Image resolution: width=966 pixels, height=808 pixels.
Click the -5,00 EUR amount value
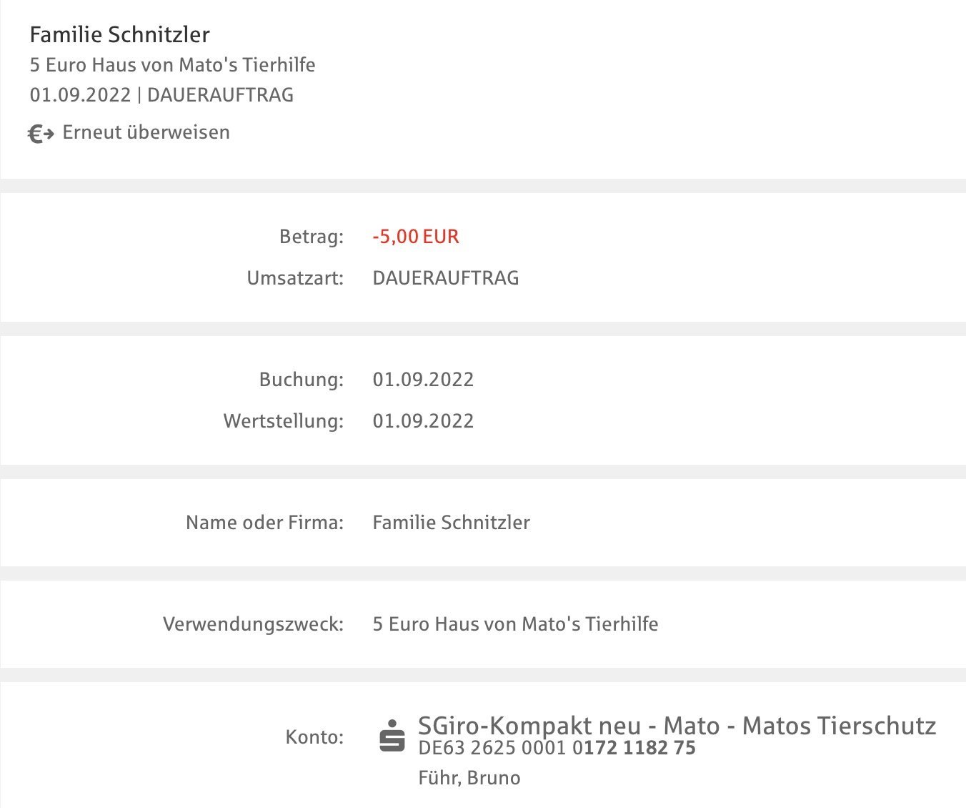416,237
